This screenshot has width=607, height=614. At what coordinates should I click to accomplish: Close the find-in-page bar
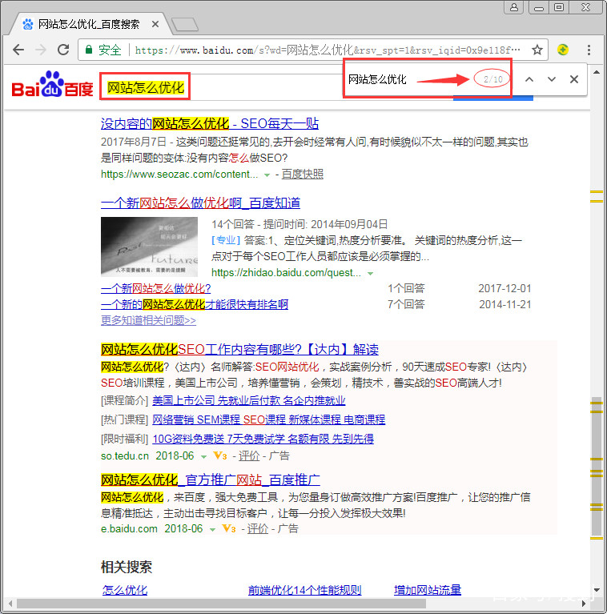574,79
